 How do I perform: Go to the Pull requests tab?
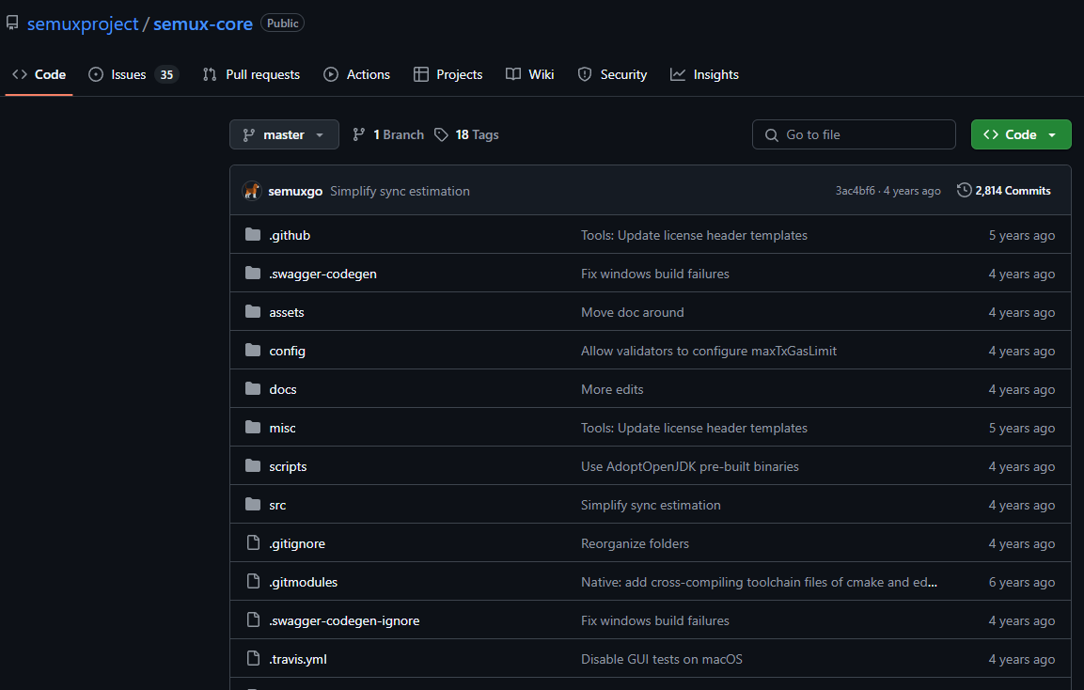(x=252, y=74)
